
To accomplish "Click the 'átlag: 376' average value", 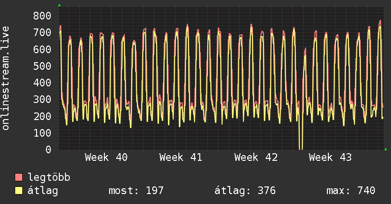I will pyautogui.click(x=245, y=191).
